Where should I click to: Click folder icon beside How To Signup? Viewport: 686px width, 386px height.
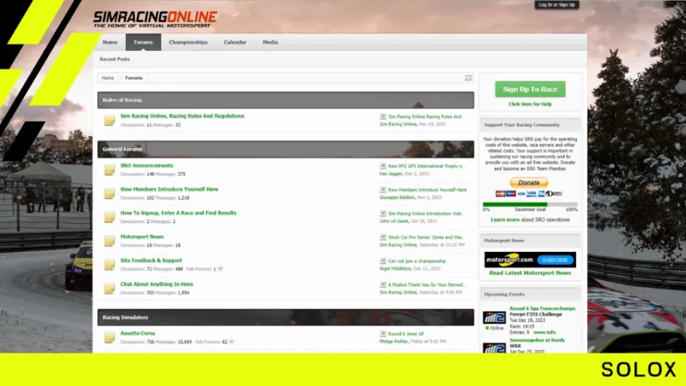[109, 217]
